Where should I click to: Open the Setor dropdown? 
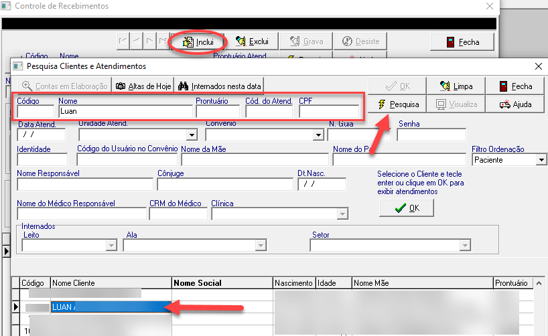[465, 246]
